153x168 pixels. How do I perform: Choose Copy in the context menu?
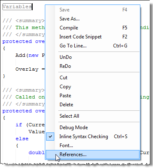point(93,87)
